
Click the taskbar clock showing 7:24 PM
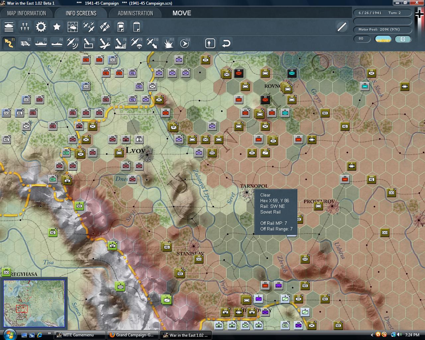[412, 335]
